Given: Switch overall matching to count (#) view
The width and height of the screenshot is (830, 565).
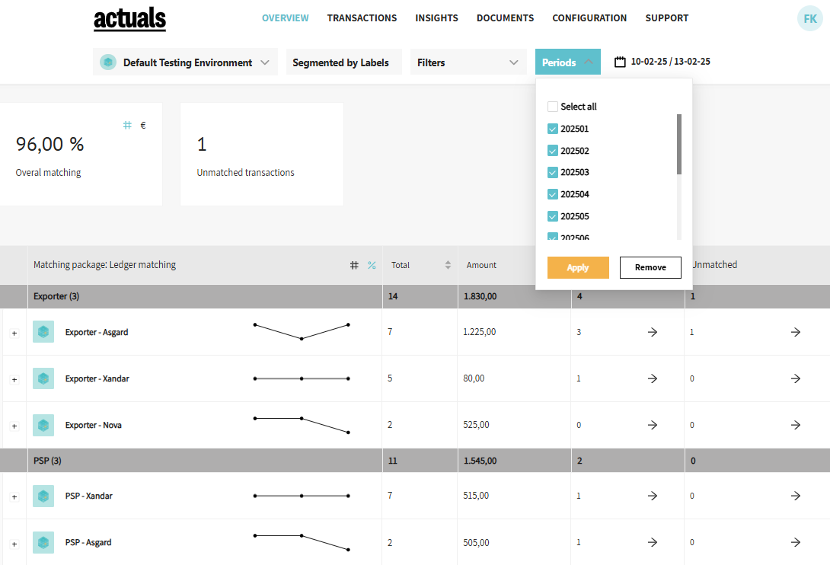Looking at the screenshot, I should pyautogui.click(x=127, y=125).
